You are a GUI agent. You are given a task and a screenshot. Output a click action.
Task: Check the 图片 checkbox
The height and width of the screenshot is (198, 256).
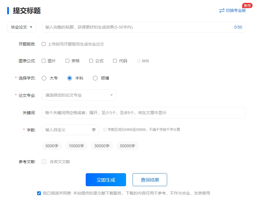point(44,61)
